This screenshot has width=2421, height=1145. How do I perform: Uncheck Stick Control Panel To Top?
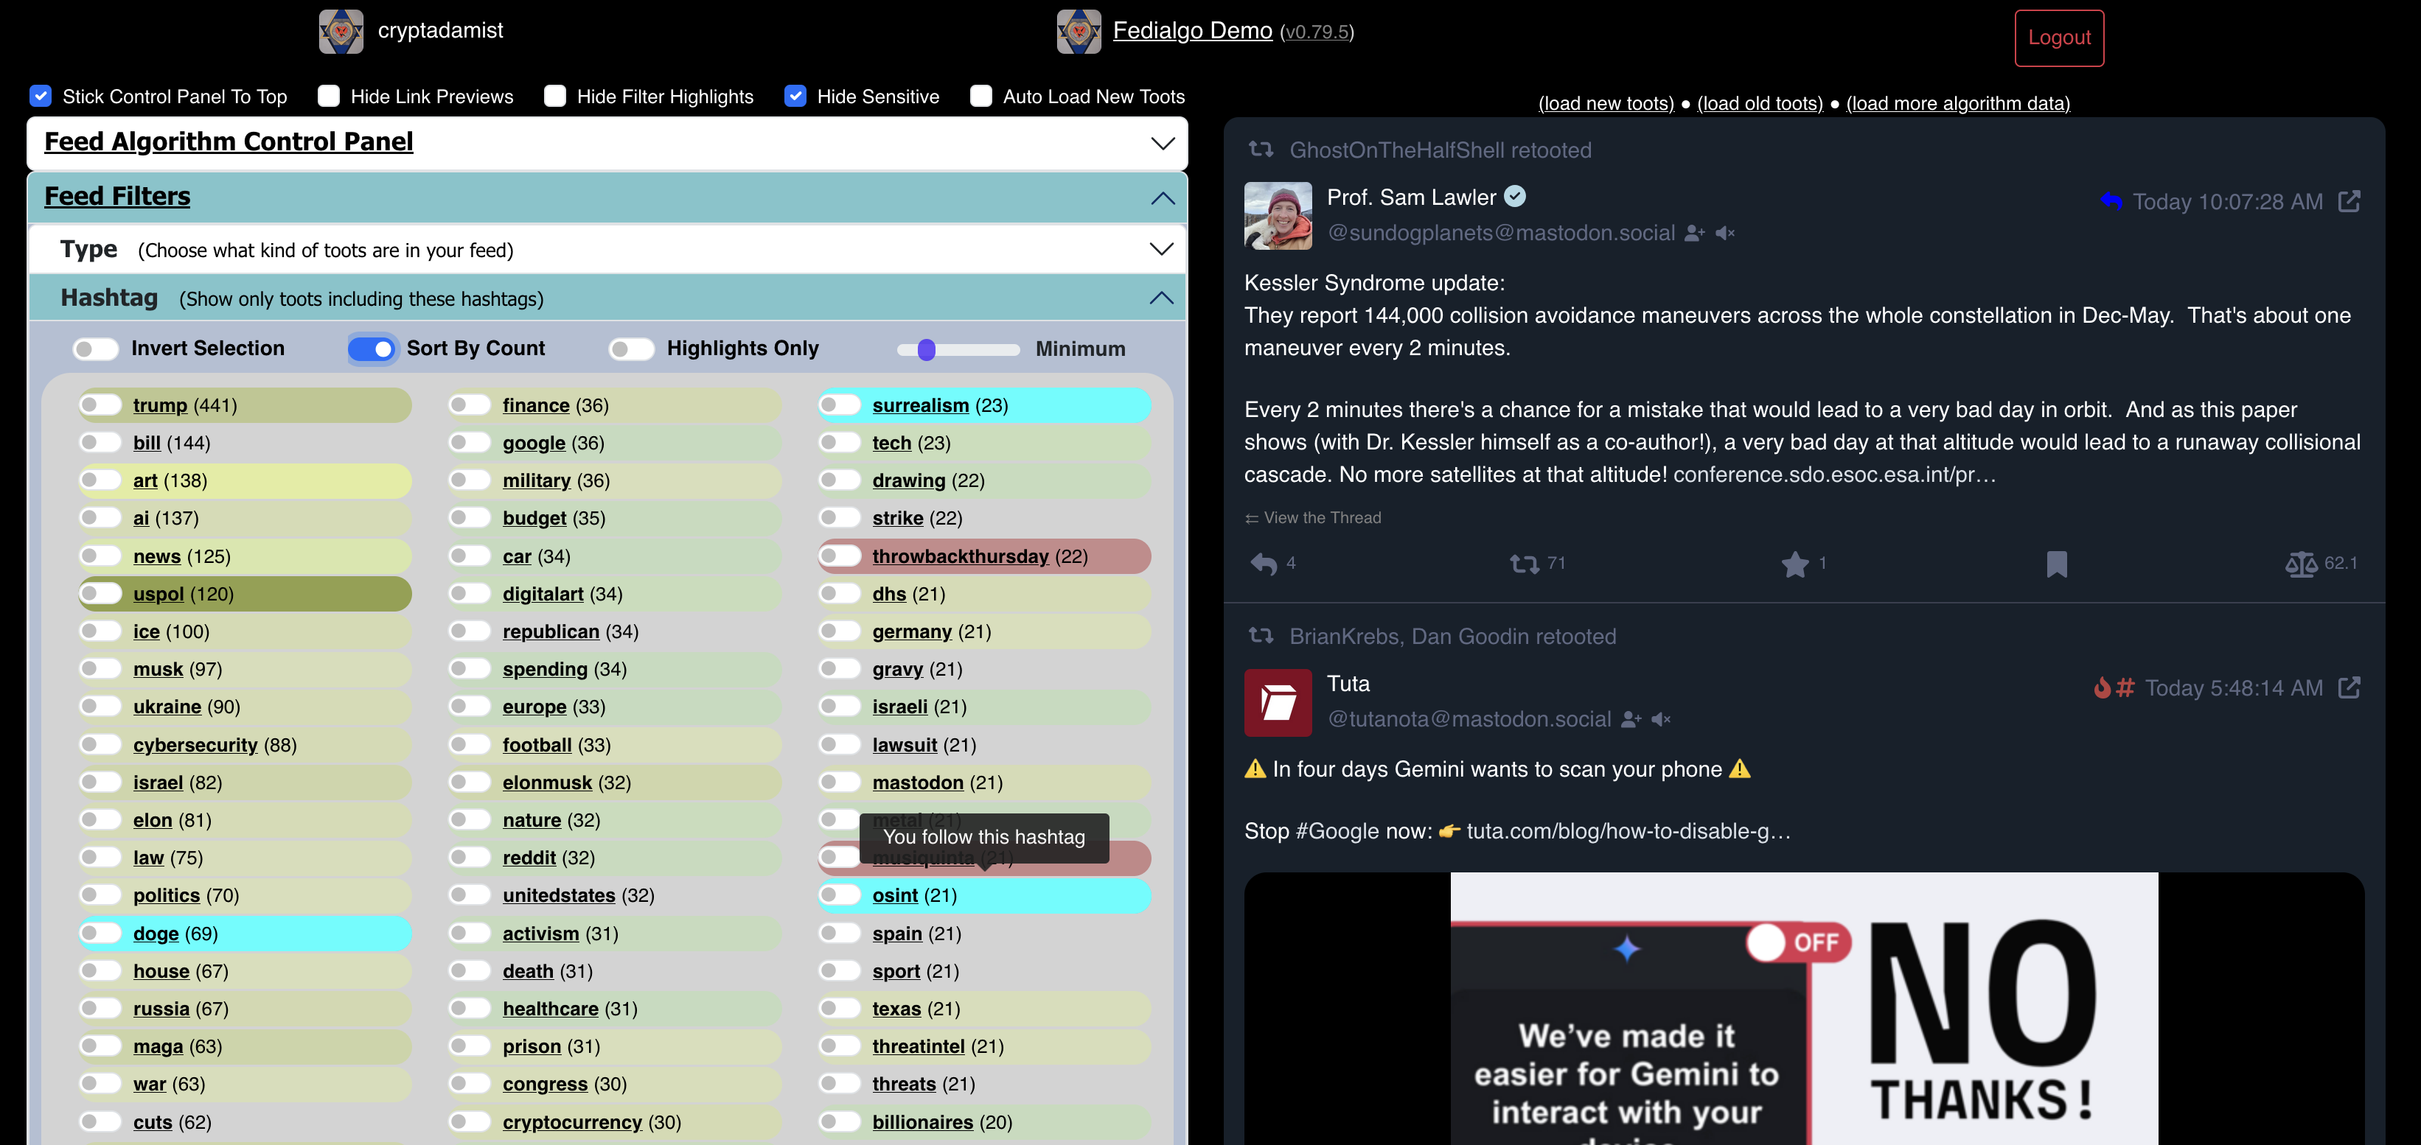41,96
